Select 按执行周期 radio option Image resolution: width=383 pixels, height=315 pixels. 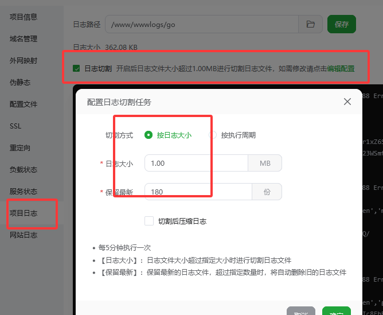point(213,135)
